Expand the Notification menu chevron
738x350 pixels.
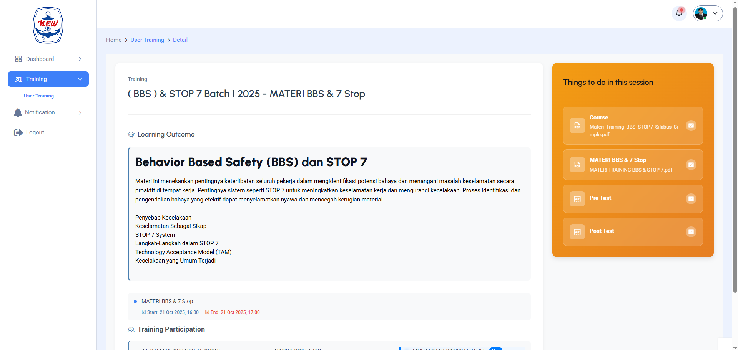80,112
